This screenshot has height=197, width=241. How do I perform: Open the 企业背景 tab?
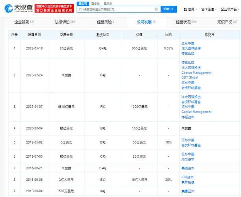[x=24, y=22]
